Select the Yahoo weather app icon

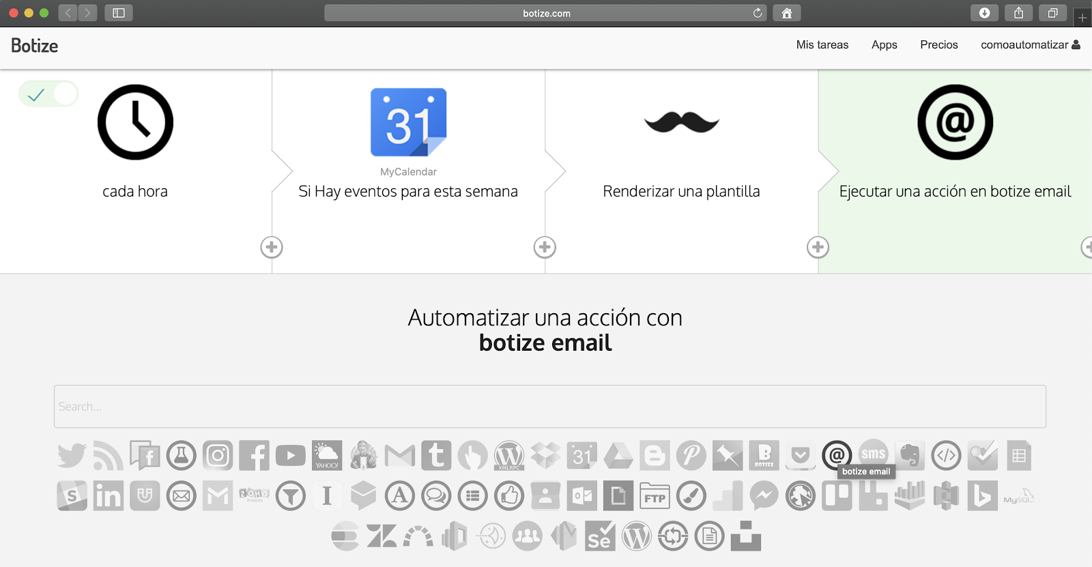pyautogui.click(x=327, y=455)
